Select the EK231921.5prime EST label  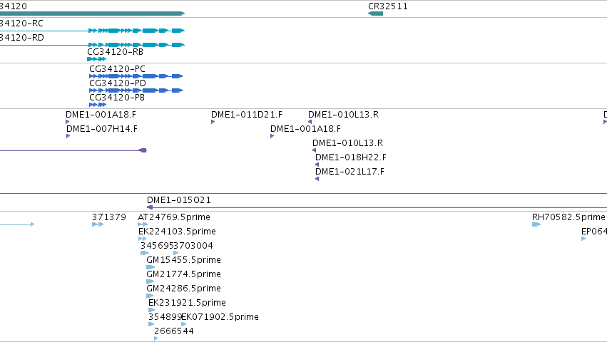188,303
